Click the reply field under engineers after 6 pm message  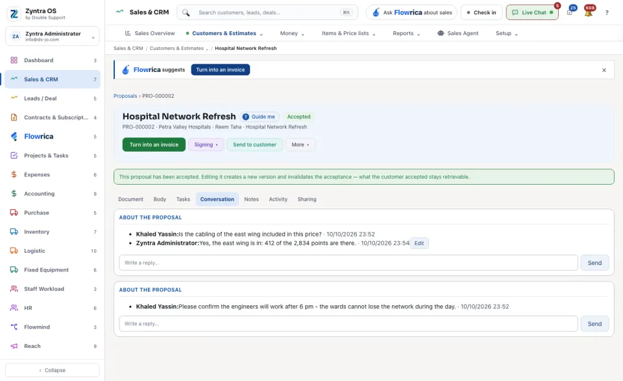coord(348,324)
